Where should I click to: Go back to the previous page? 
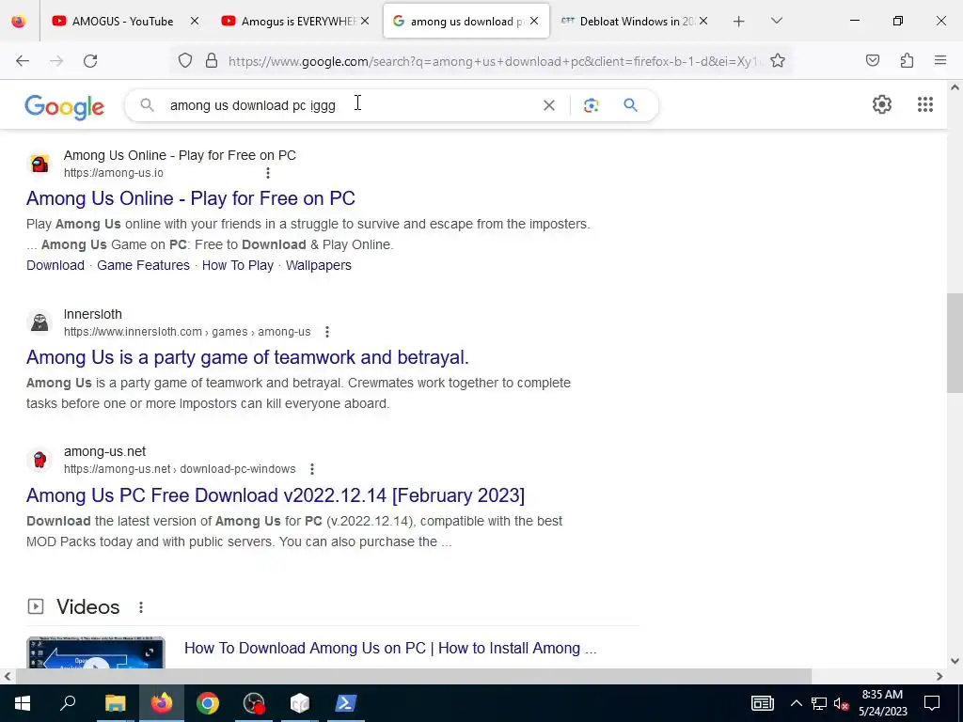click(23, 61)
